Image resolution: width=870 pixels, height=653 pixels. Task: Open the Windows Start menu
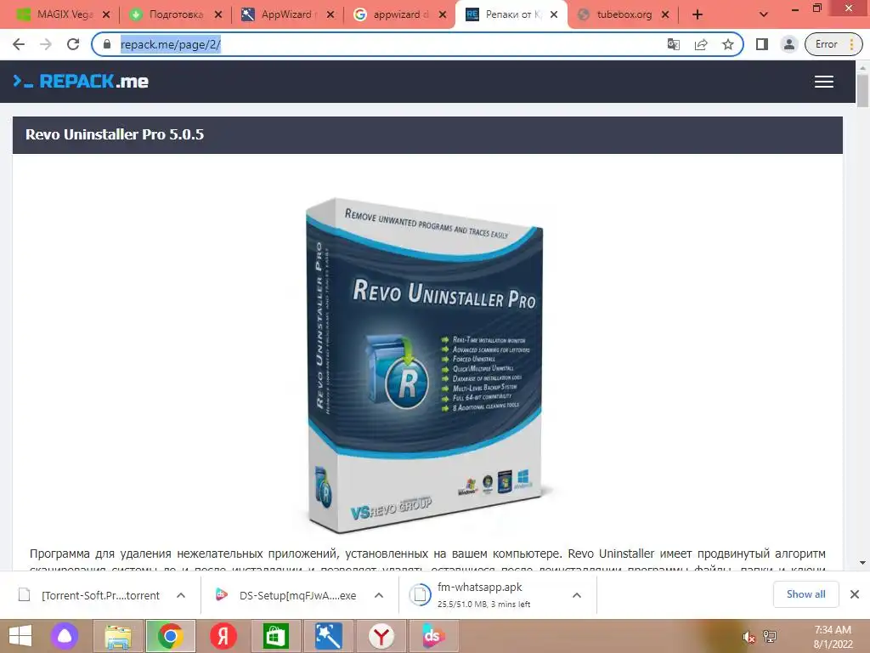(20, 636)
